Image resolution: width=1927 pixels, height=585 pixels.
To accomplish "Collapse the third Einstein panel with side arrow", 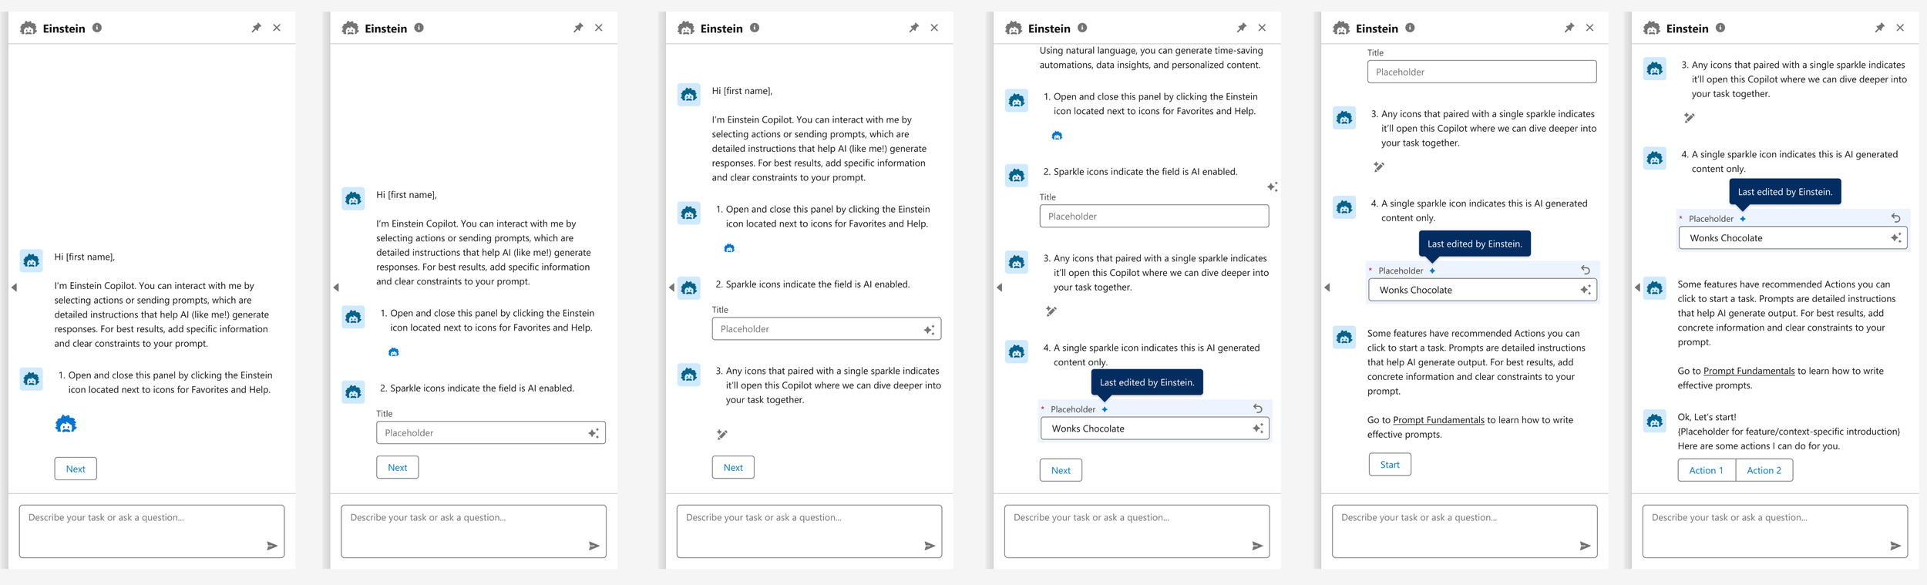I will coord(671,287).
